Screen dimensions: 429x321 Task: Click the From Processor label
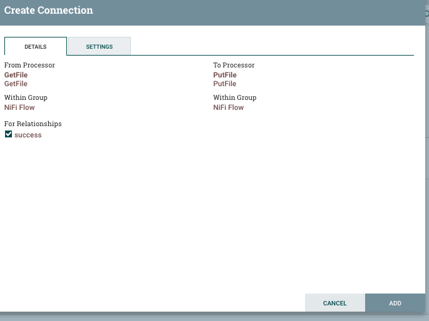(x=29, y=65)
